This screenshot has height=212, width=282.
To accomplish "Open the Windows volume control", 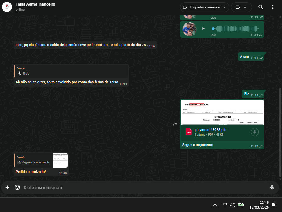I will coord(233,205).
